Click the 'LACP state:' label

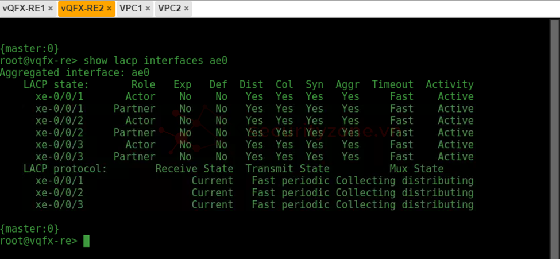[56, 84]
